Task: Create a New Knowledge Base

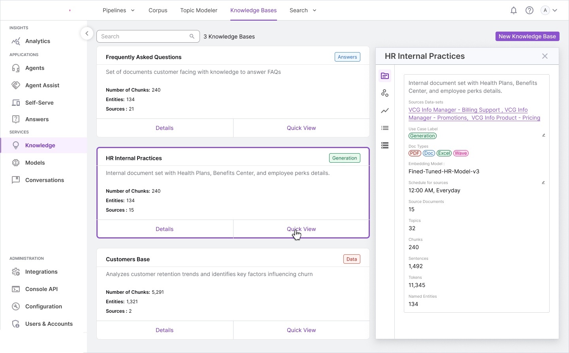Action: pos(527,36)
